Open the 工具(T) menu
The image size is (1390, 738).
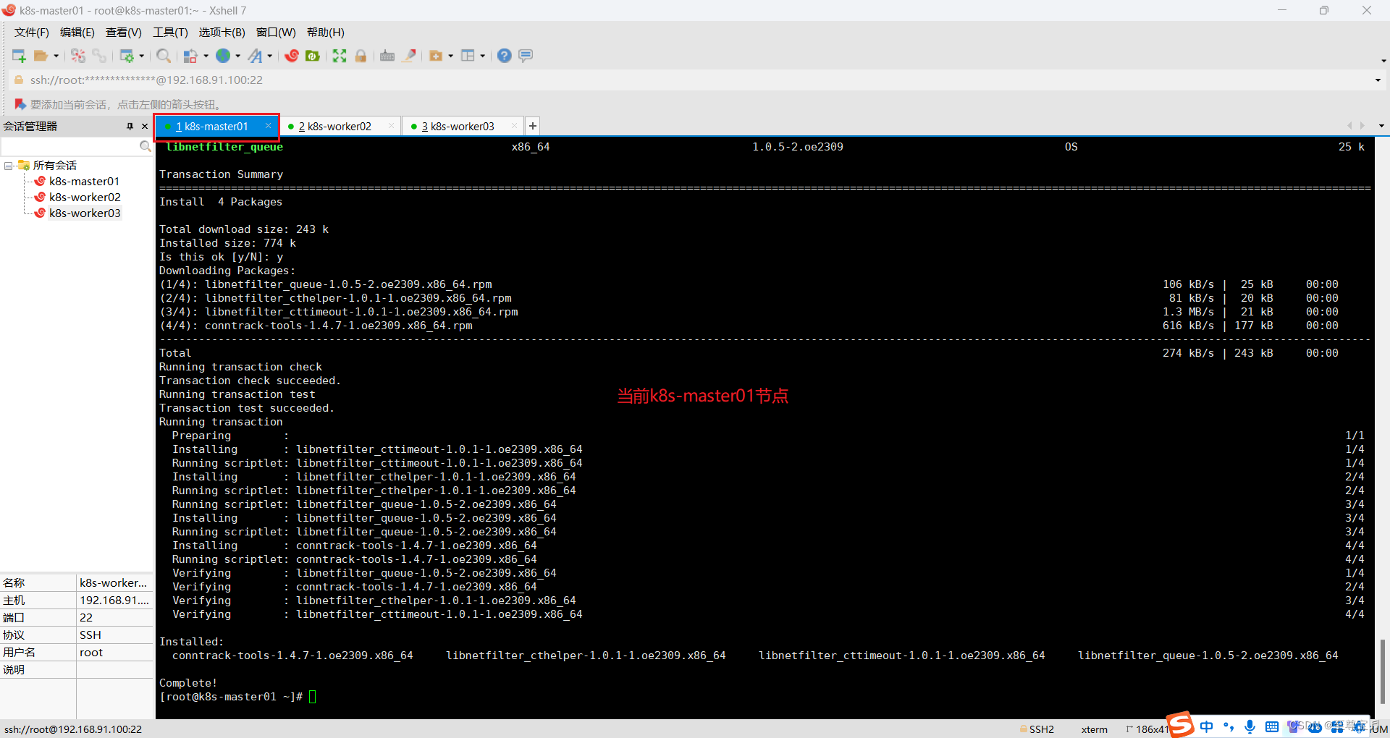click(x=170, y=33)
